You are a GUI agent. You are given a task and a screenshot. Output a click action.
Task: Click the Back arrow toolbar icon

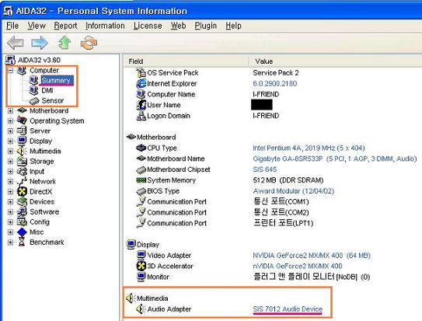16,43
